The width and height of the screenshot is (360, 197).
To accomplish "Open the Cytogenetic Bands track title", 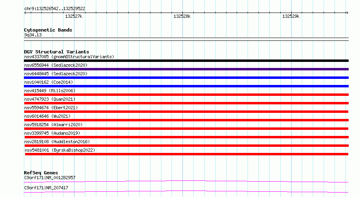I will click(x=48, y=30).
